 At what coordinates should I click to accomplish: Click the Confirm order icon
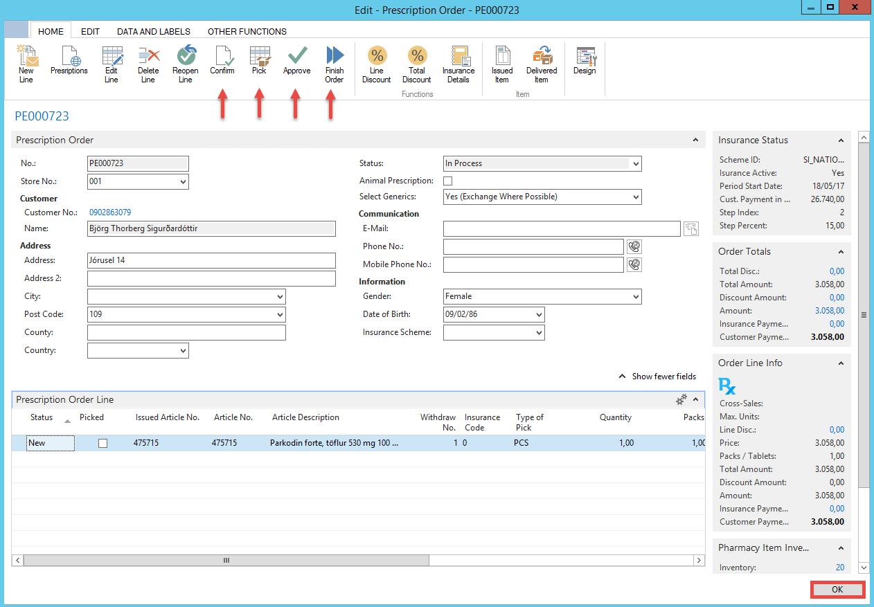tap(222, 55)
